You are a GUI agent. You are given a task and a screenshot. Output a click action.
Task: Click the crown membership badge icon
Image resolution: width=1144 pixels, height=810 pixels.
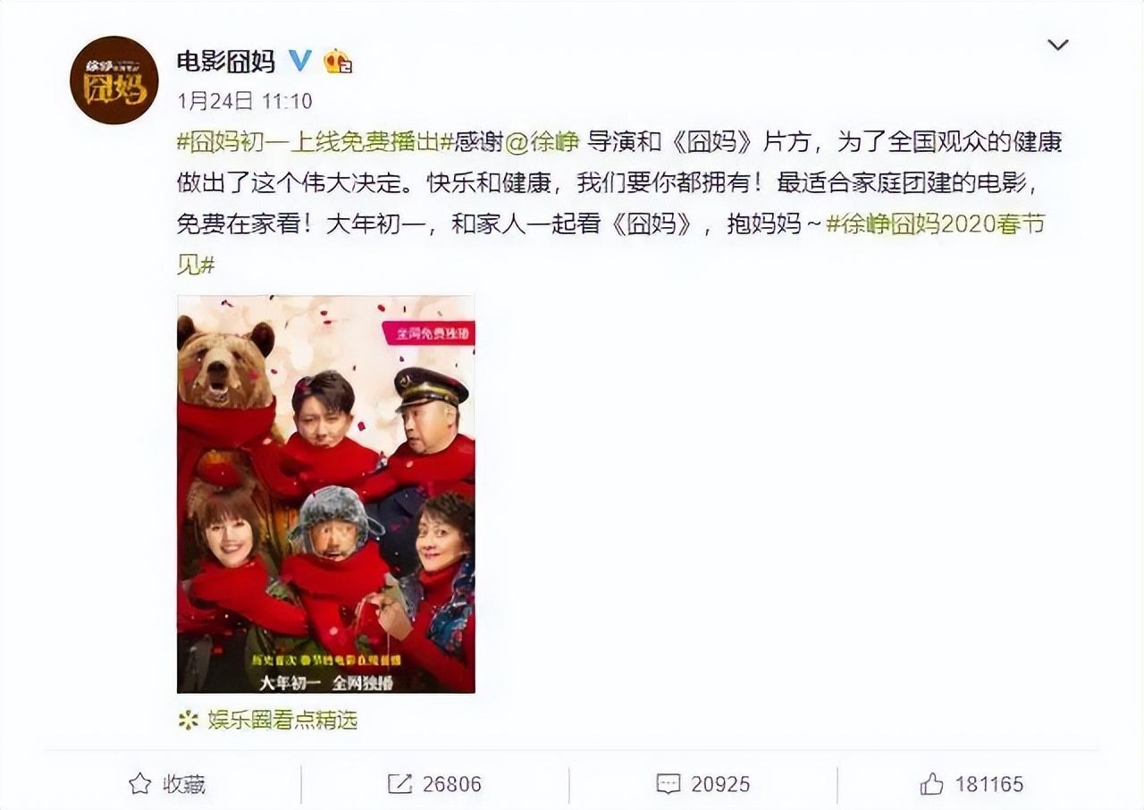point(337,61)
